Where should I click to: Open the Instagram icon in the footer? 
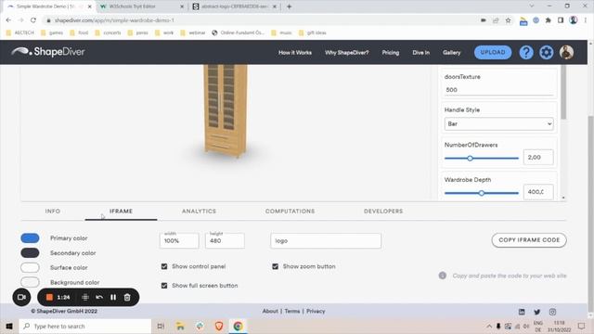pyautogui.click(x=552, y=312)
